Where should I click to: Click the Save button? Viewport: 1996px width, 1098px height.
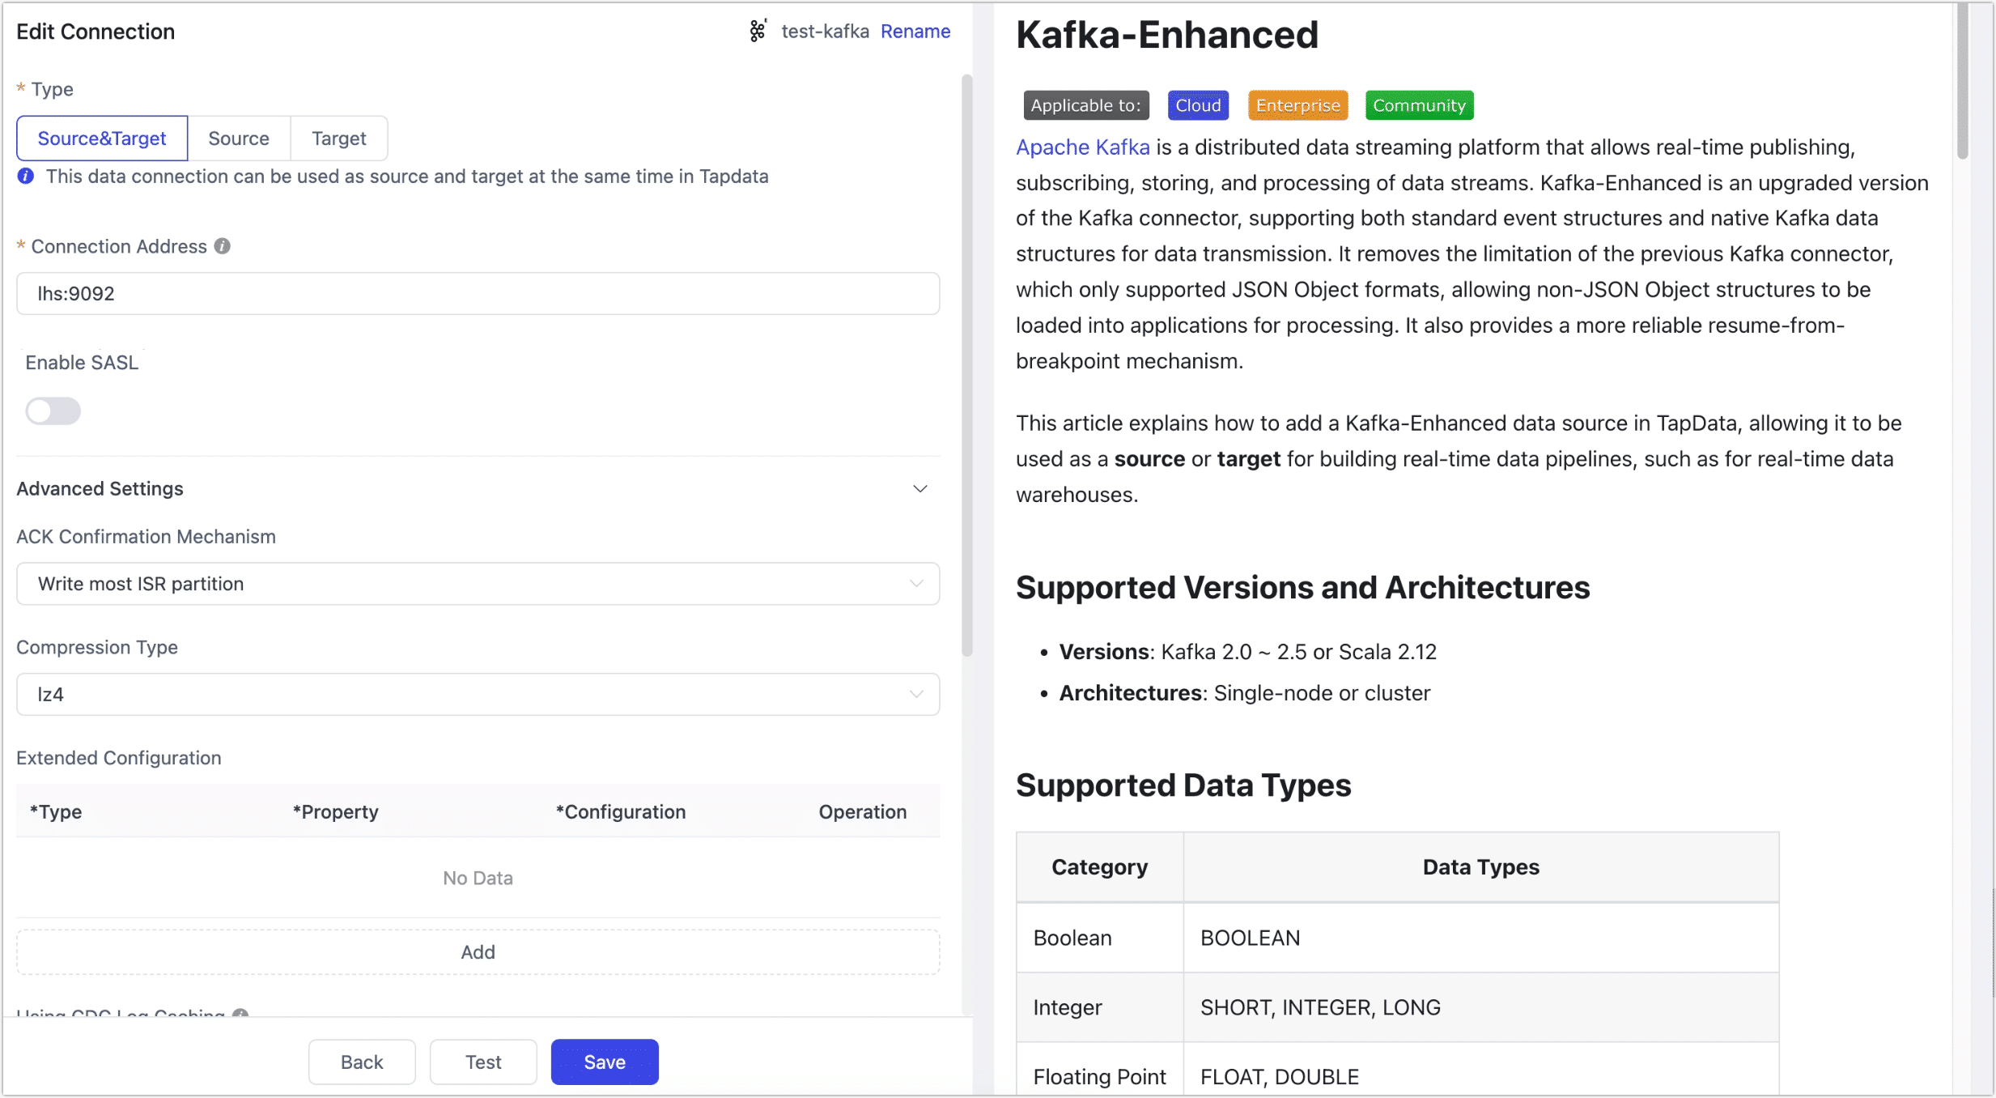[604, 1062]
